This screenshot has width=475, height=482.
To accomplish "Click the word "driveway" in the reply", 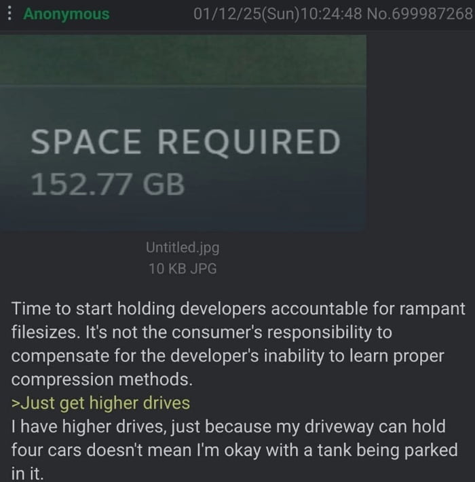I will pos(339,427).
